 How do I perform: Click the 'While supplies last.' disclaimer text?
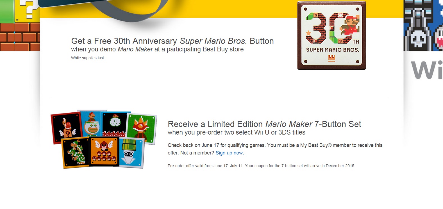(x=88, y=58)
